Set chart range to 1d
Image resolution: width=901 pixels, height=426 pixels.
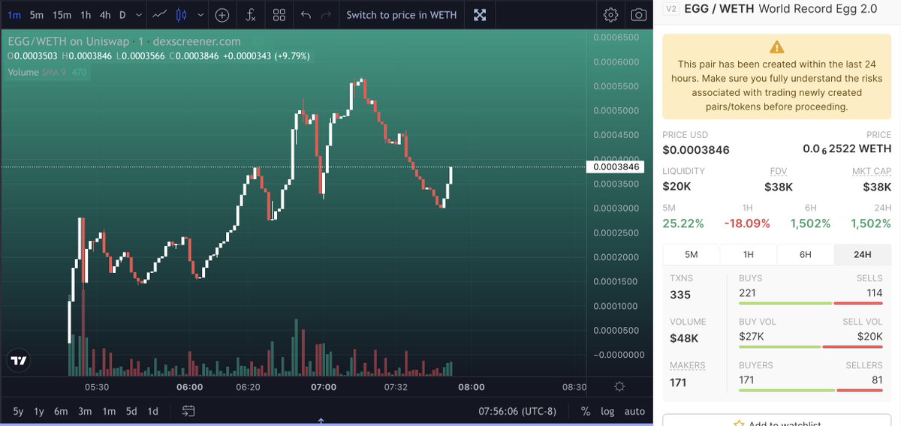pyautogui.click(x=153, y=411)
